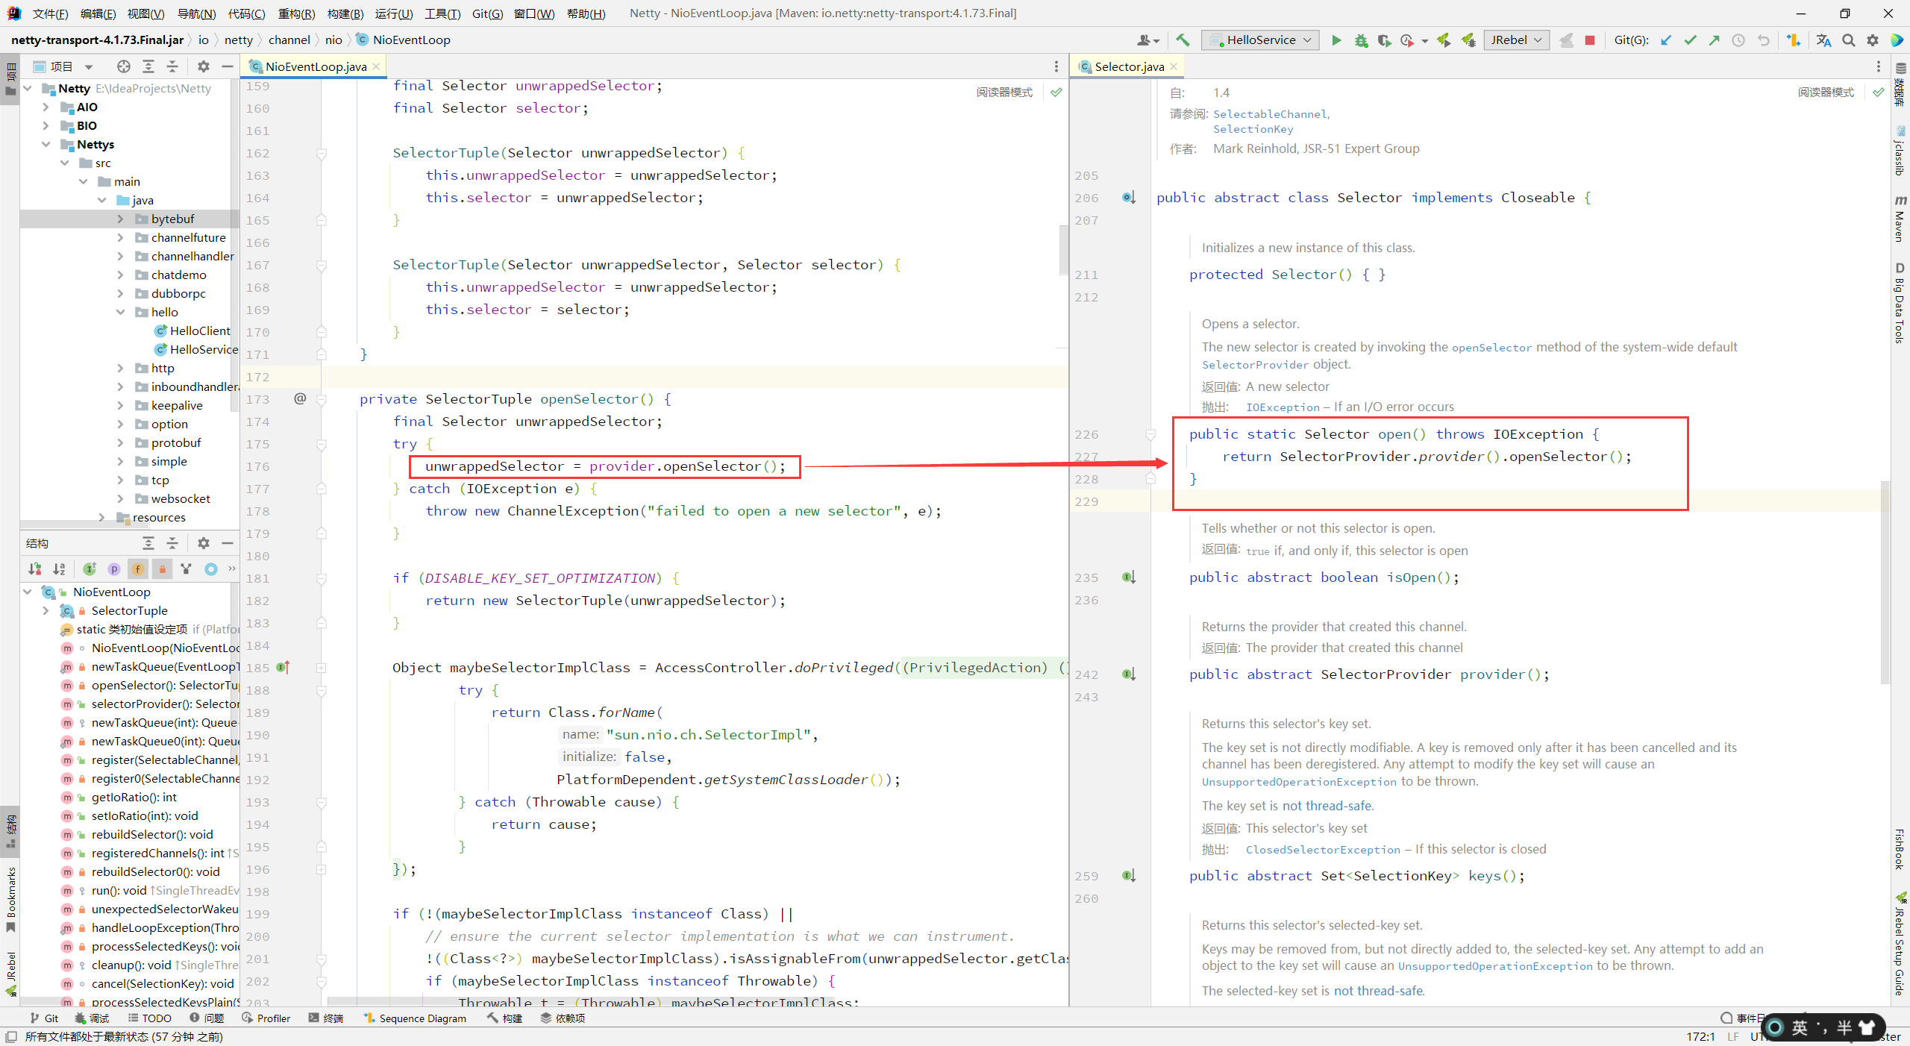The width and height of the screenshot is (1910, 1046).
Task: Push commits with the green up-arrow
Action: tap(1714, 40)
